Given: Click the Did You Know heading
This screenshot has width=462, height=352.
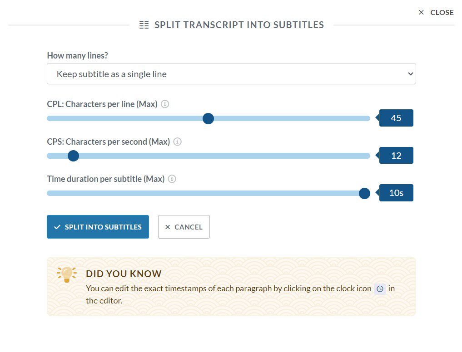Looking at the screenshot, I should (x=124, y=274).
